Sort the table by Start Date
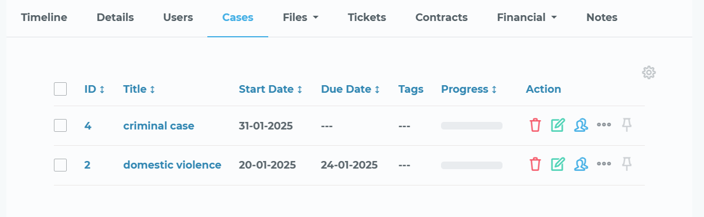The width and height of the screenshot is (704, 217). 271,89
